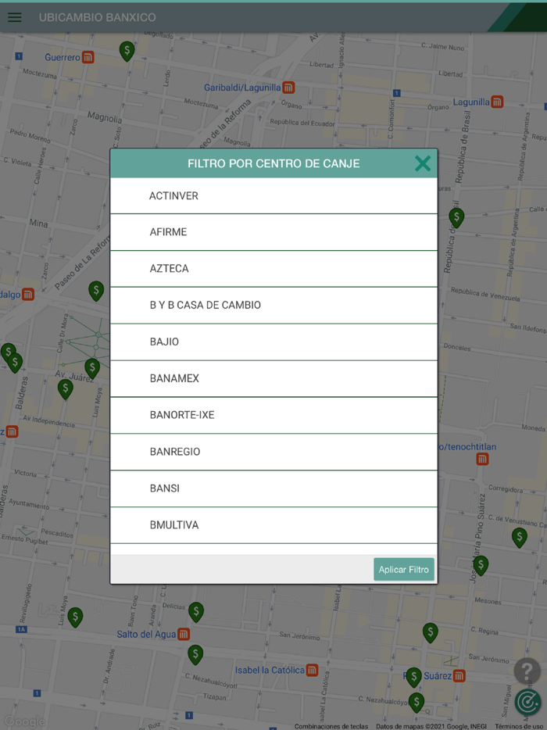Click the dollar marker near Guerrero station

[x=127, y=51]
